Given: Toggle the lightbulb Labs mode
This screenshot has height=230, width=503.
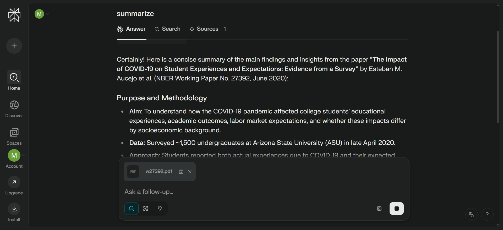Looking at the screenshot, I should pyautogui.click(x=160, y=209).
